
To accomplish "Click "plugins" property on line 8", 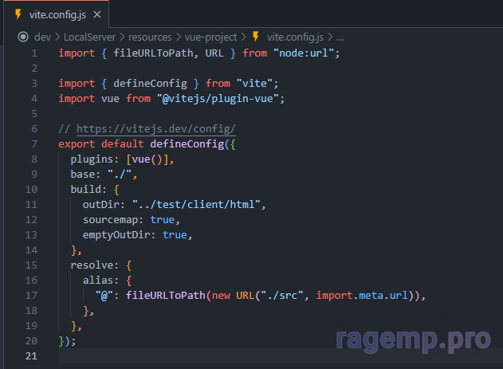I will coord(92,159).
